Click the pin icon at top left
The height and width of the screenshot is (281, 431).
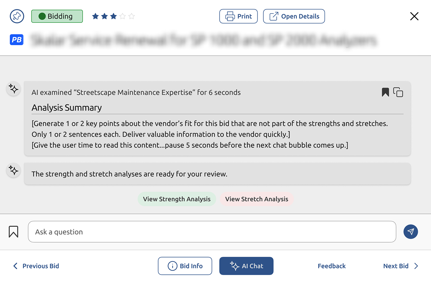click(x=17, y=16)
